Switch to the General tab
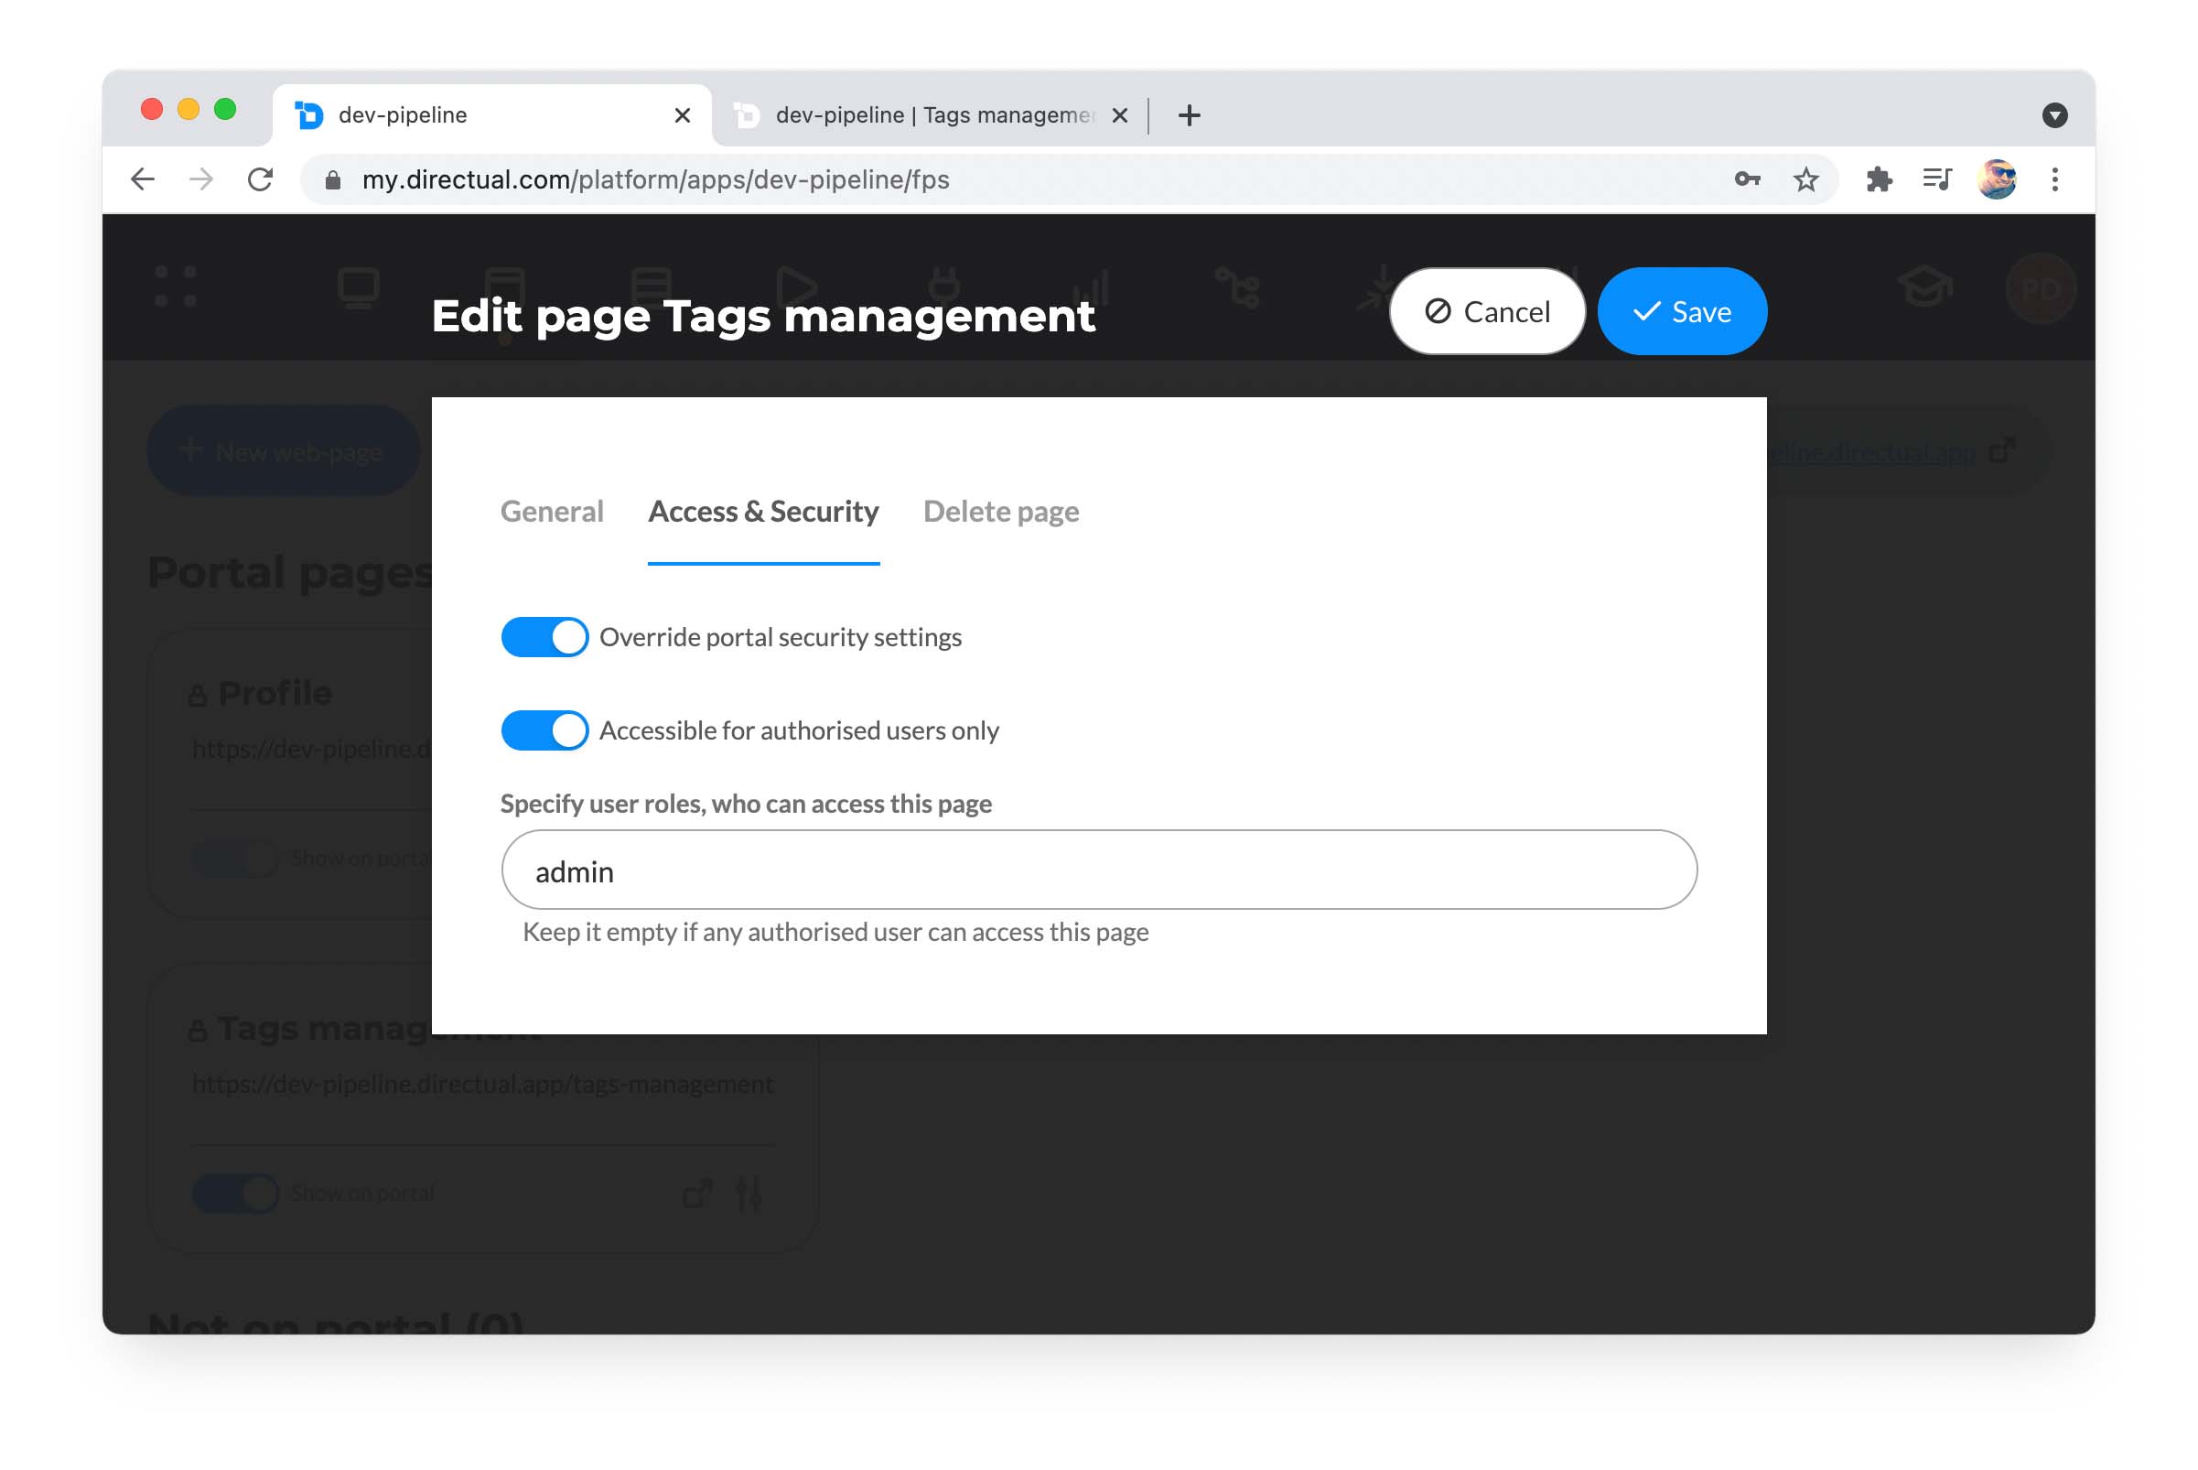The image size is (2198, 1470). pyautogui.click(x=551, y=512)
